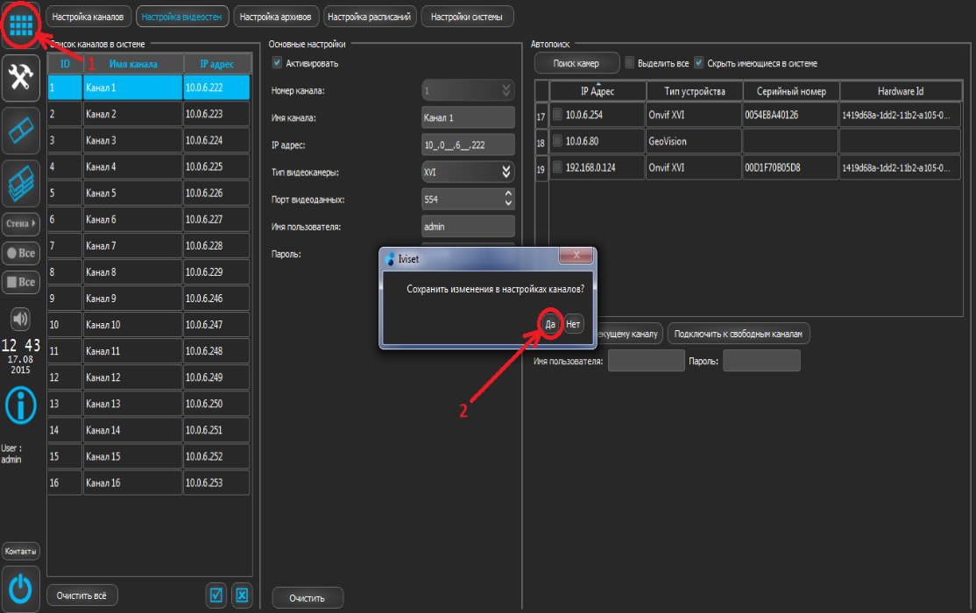Click the blue checkmark icon below channel list
The width and height of the screenshot is (976, 613).
(x=216, y=595)
